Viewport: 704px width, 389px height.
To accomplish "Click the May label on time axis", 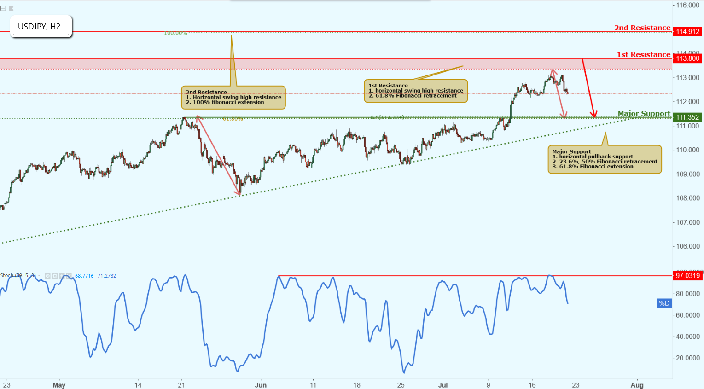I will pyautogui.click(x=59, y=385).
